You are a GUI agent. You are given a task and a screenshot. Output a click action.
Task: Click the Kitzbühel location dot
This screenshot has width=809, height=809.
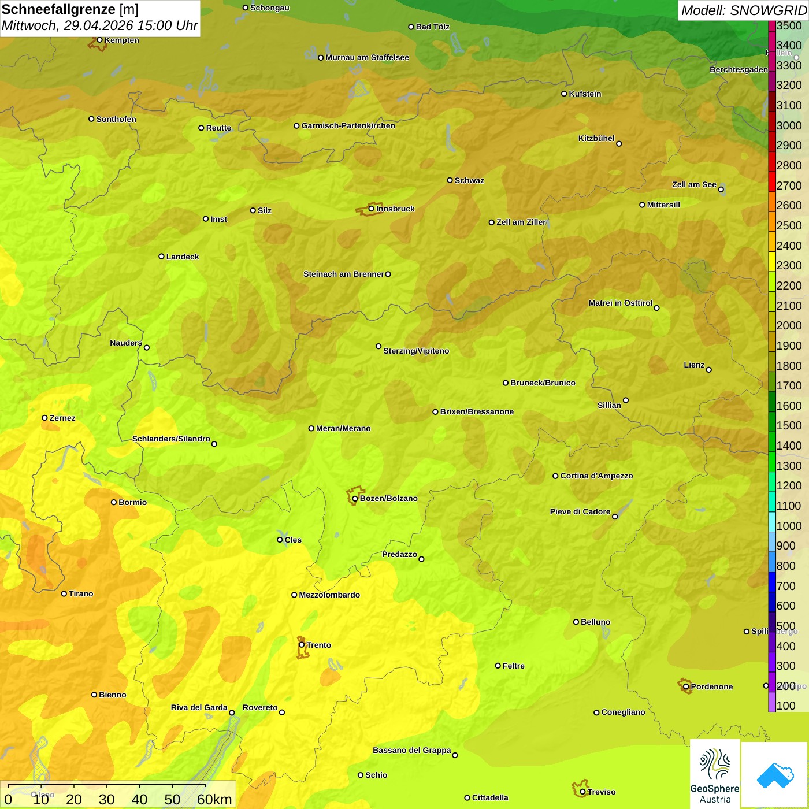coord(619,144)
